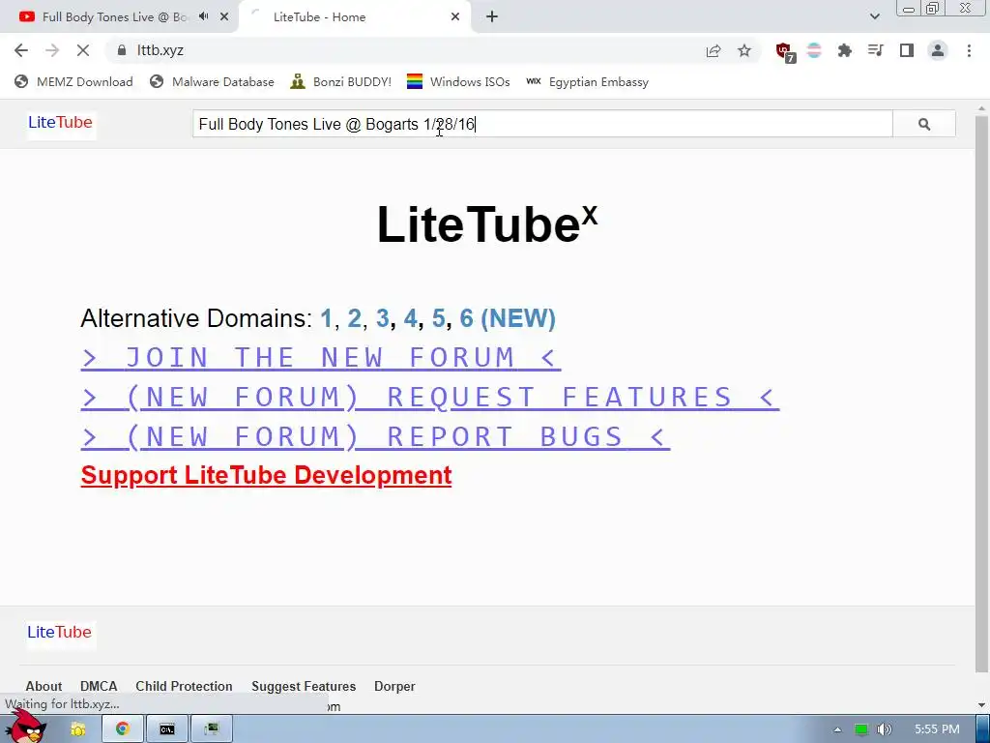This screenshot has width=990, height=743.
Task: Open alternative domain 1 link
Action: click(x=326, y=318)
